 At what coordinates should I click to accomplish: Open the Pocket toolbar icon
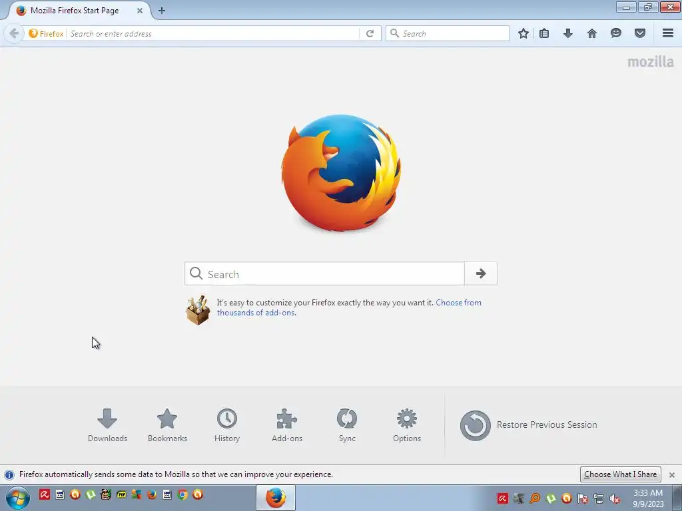point(640,33)
